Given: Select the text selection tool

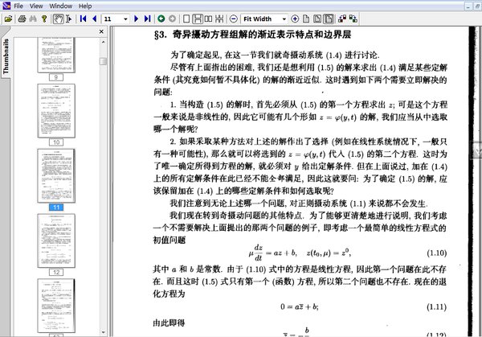Looking at the screenshot, I should [x=69, y=18].
